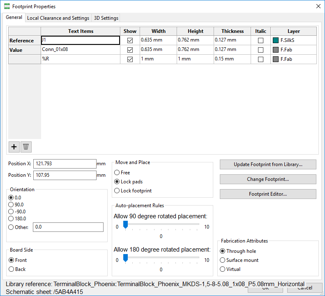Uncheck Show checkbox for Reference row
325x296 pixels.
click(x=130, y=41)
